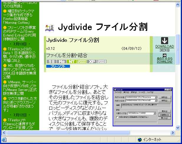The image size is (182, 144).
Task: Open the 他のサイトから DOWNLOAD link
Action: point(165,60)
